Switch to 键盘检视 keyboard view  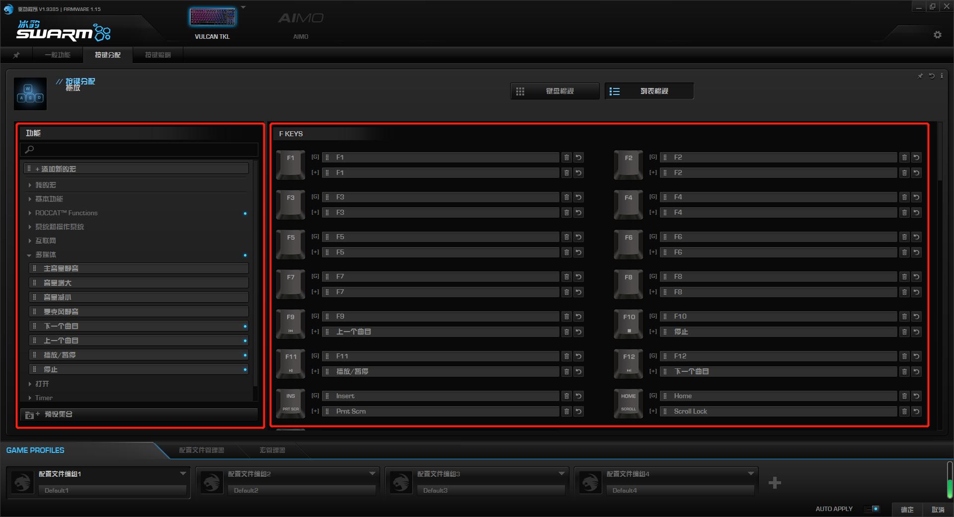click(555, 91)
